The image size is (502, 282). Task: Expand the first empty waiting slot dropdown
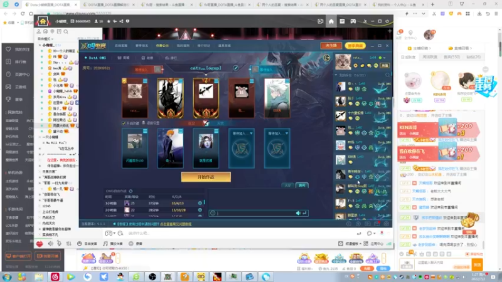[x=251, y=133]
